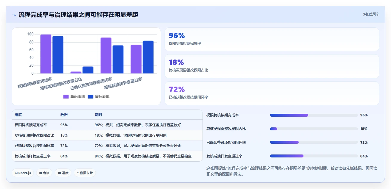Click the table note 显示发现问题后仍有部分整改未闭环
Screen dimensions: 391x189
click(x=152, y=146)
